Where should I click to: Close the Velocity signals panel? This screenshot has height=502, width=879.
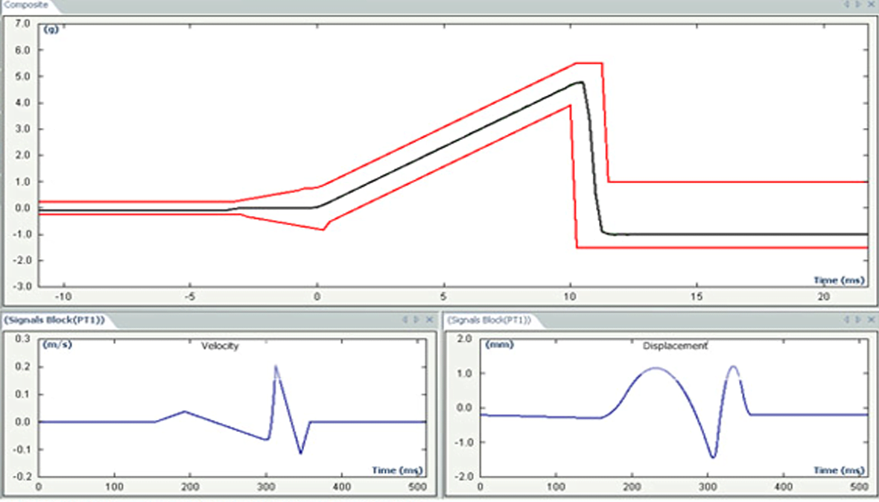[x=428, y=320]
